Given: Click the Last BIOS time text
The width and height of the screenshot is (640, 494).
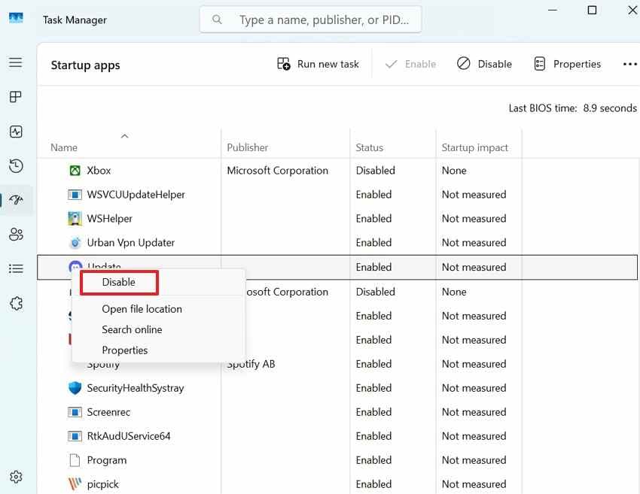Looking at the screenshot, I should [x=572, y=108].
